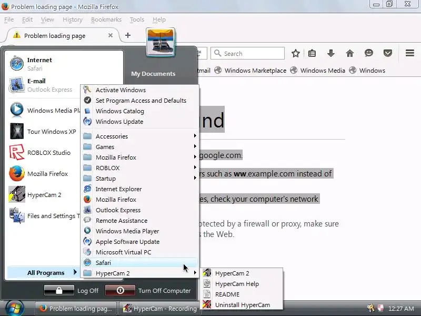Go to the Home page icon
421x316 pixels.
350,53
